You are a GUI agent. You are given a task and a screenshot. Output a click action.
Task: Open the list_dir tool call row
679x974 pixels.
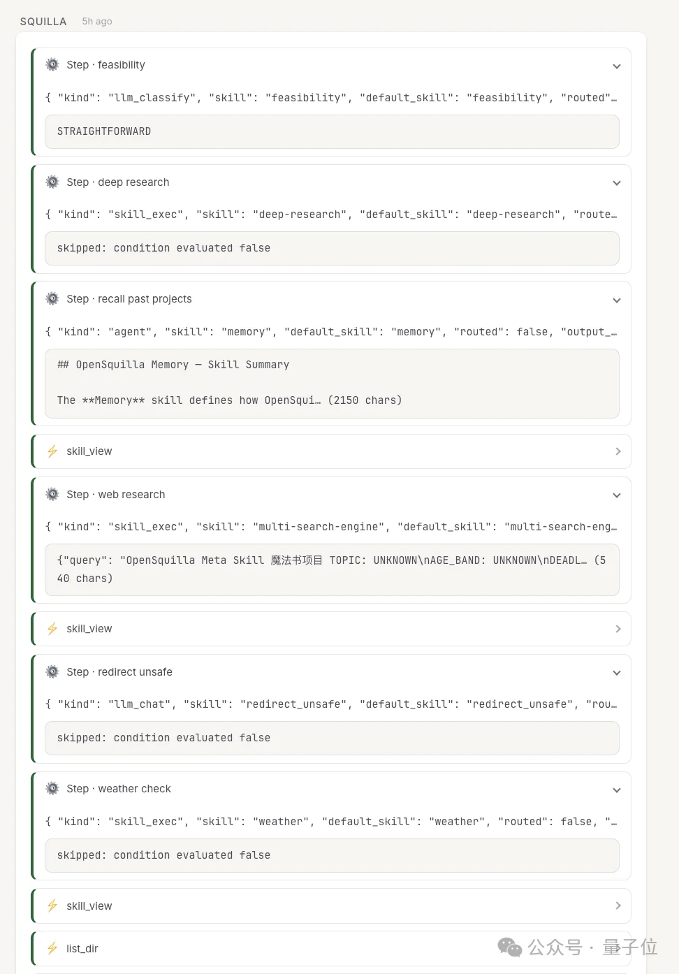[332, 948]
